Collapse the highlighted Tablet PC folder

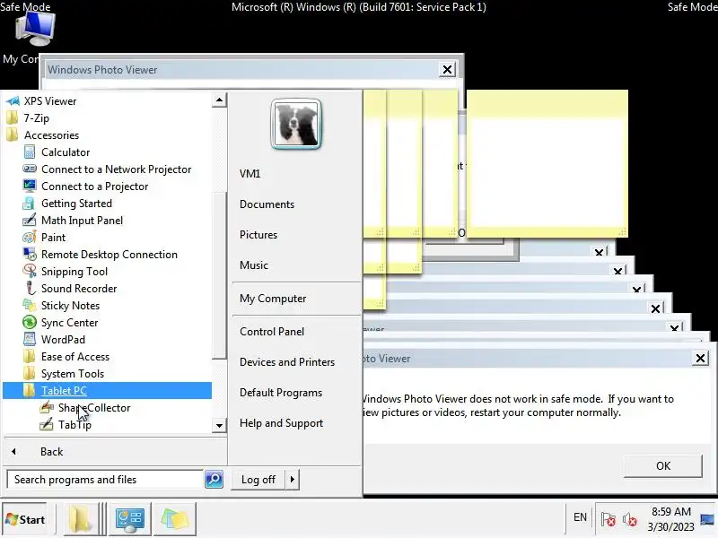click(107, 390)
